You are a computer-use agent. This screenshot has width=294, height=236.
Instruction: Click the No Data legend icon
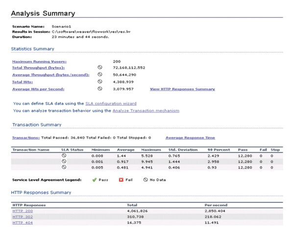[x=146, y=180]
